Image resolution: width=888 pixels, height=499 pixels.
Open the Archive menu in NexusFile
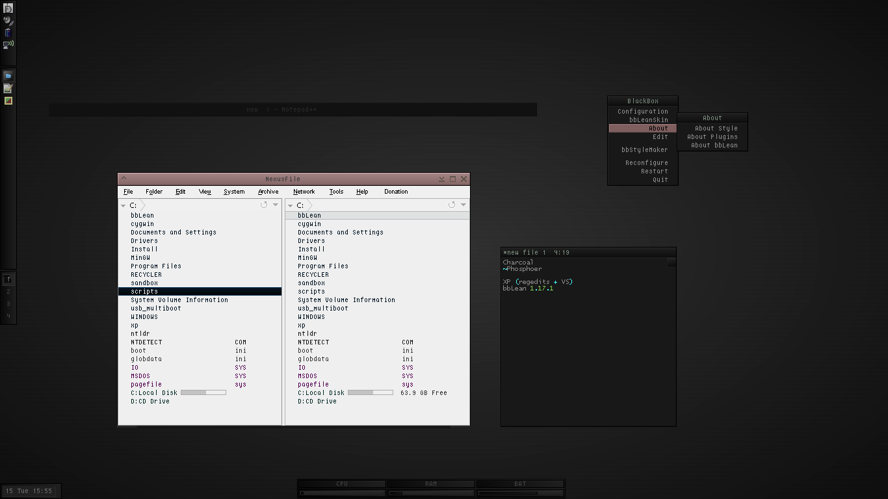tap(268, 192)
